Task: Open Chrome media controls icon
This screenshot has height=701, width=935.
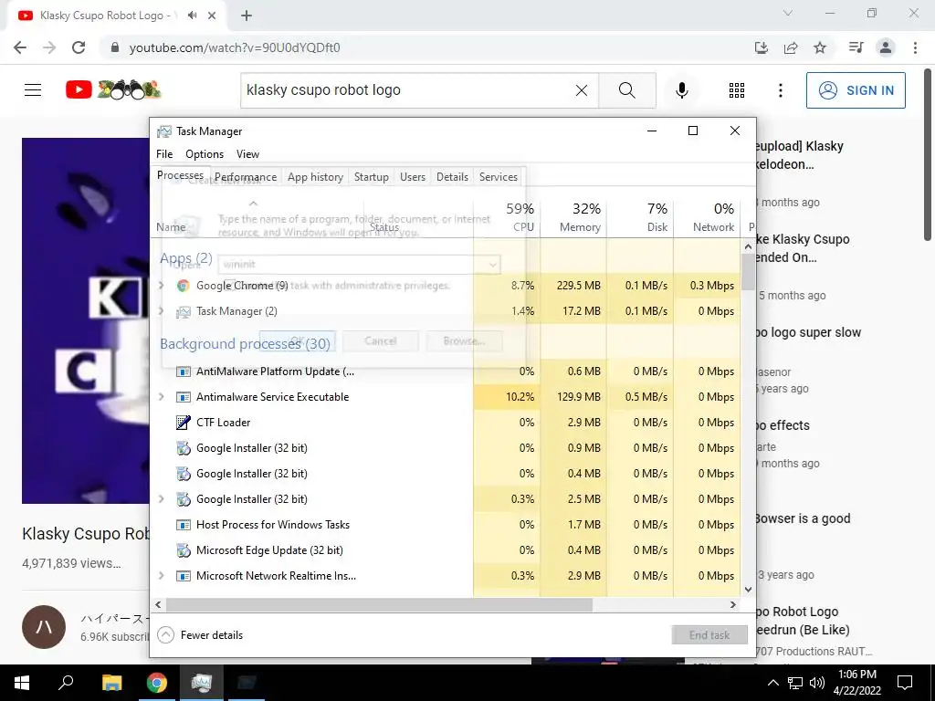Action: tap(856, 47)
